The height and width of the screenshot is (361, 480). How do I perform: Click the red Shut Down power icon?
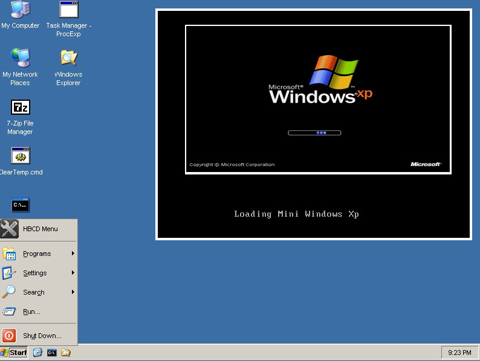click(9, 336)
